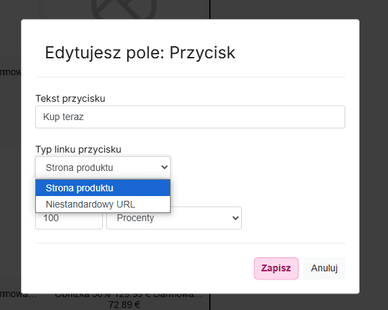
Task: Click the width field showing 100
Action: click(69, 218)
